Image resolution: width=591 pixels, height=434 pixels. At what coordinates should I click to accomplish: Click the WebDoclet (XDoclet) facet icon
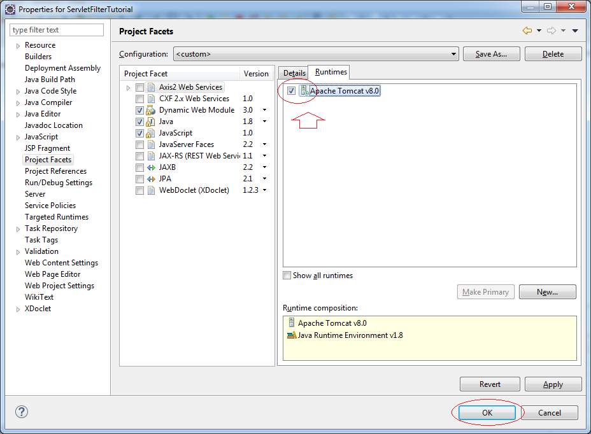coord(151,190)
